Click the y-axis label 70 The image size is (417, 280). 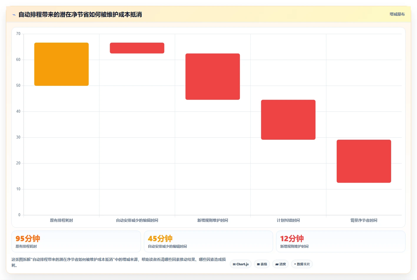tap(18, 34)
